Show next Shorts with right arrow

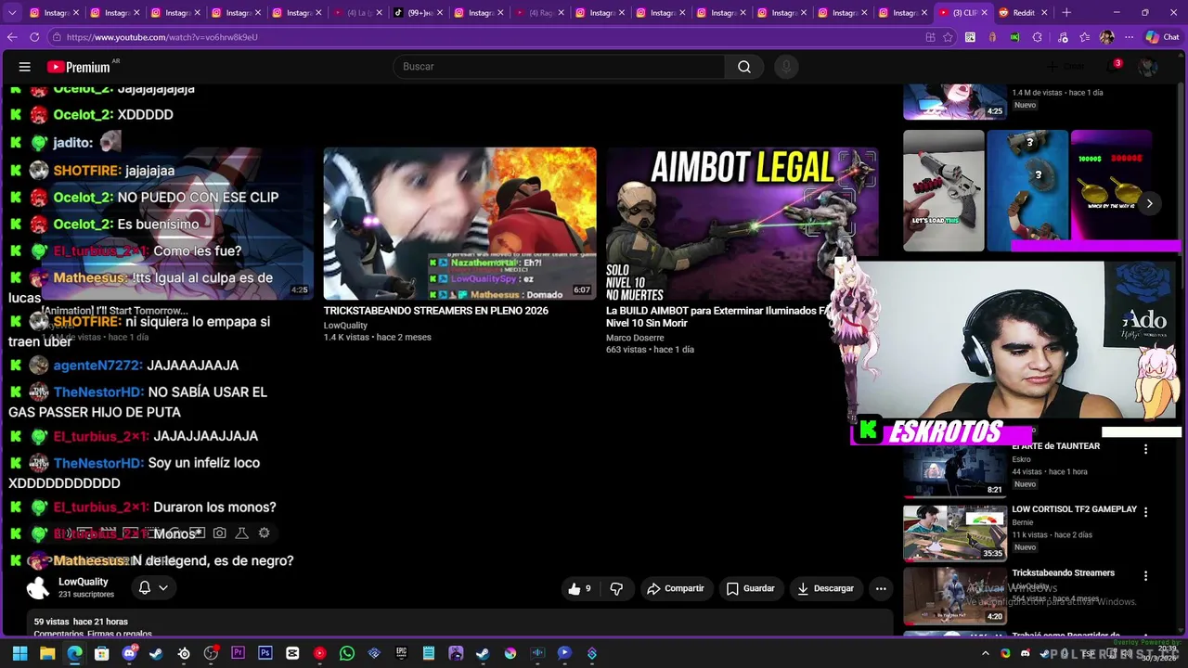(1149, 203)
